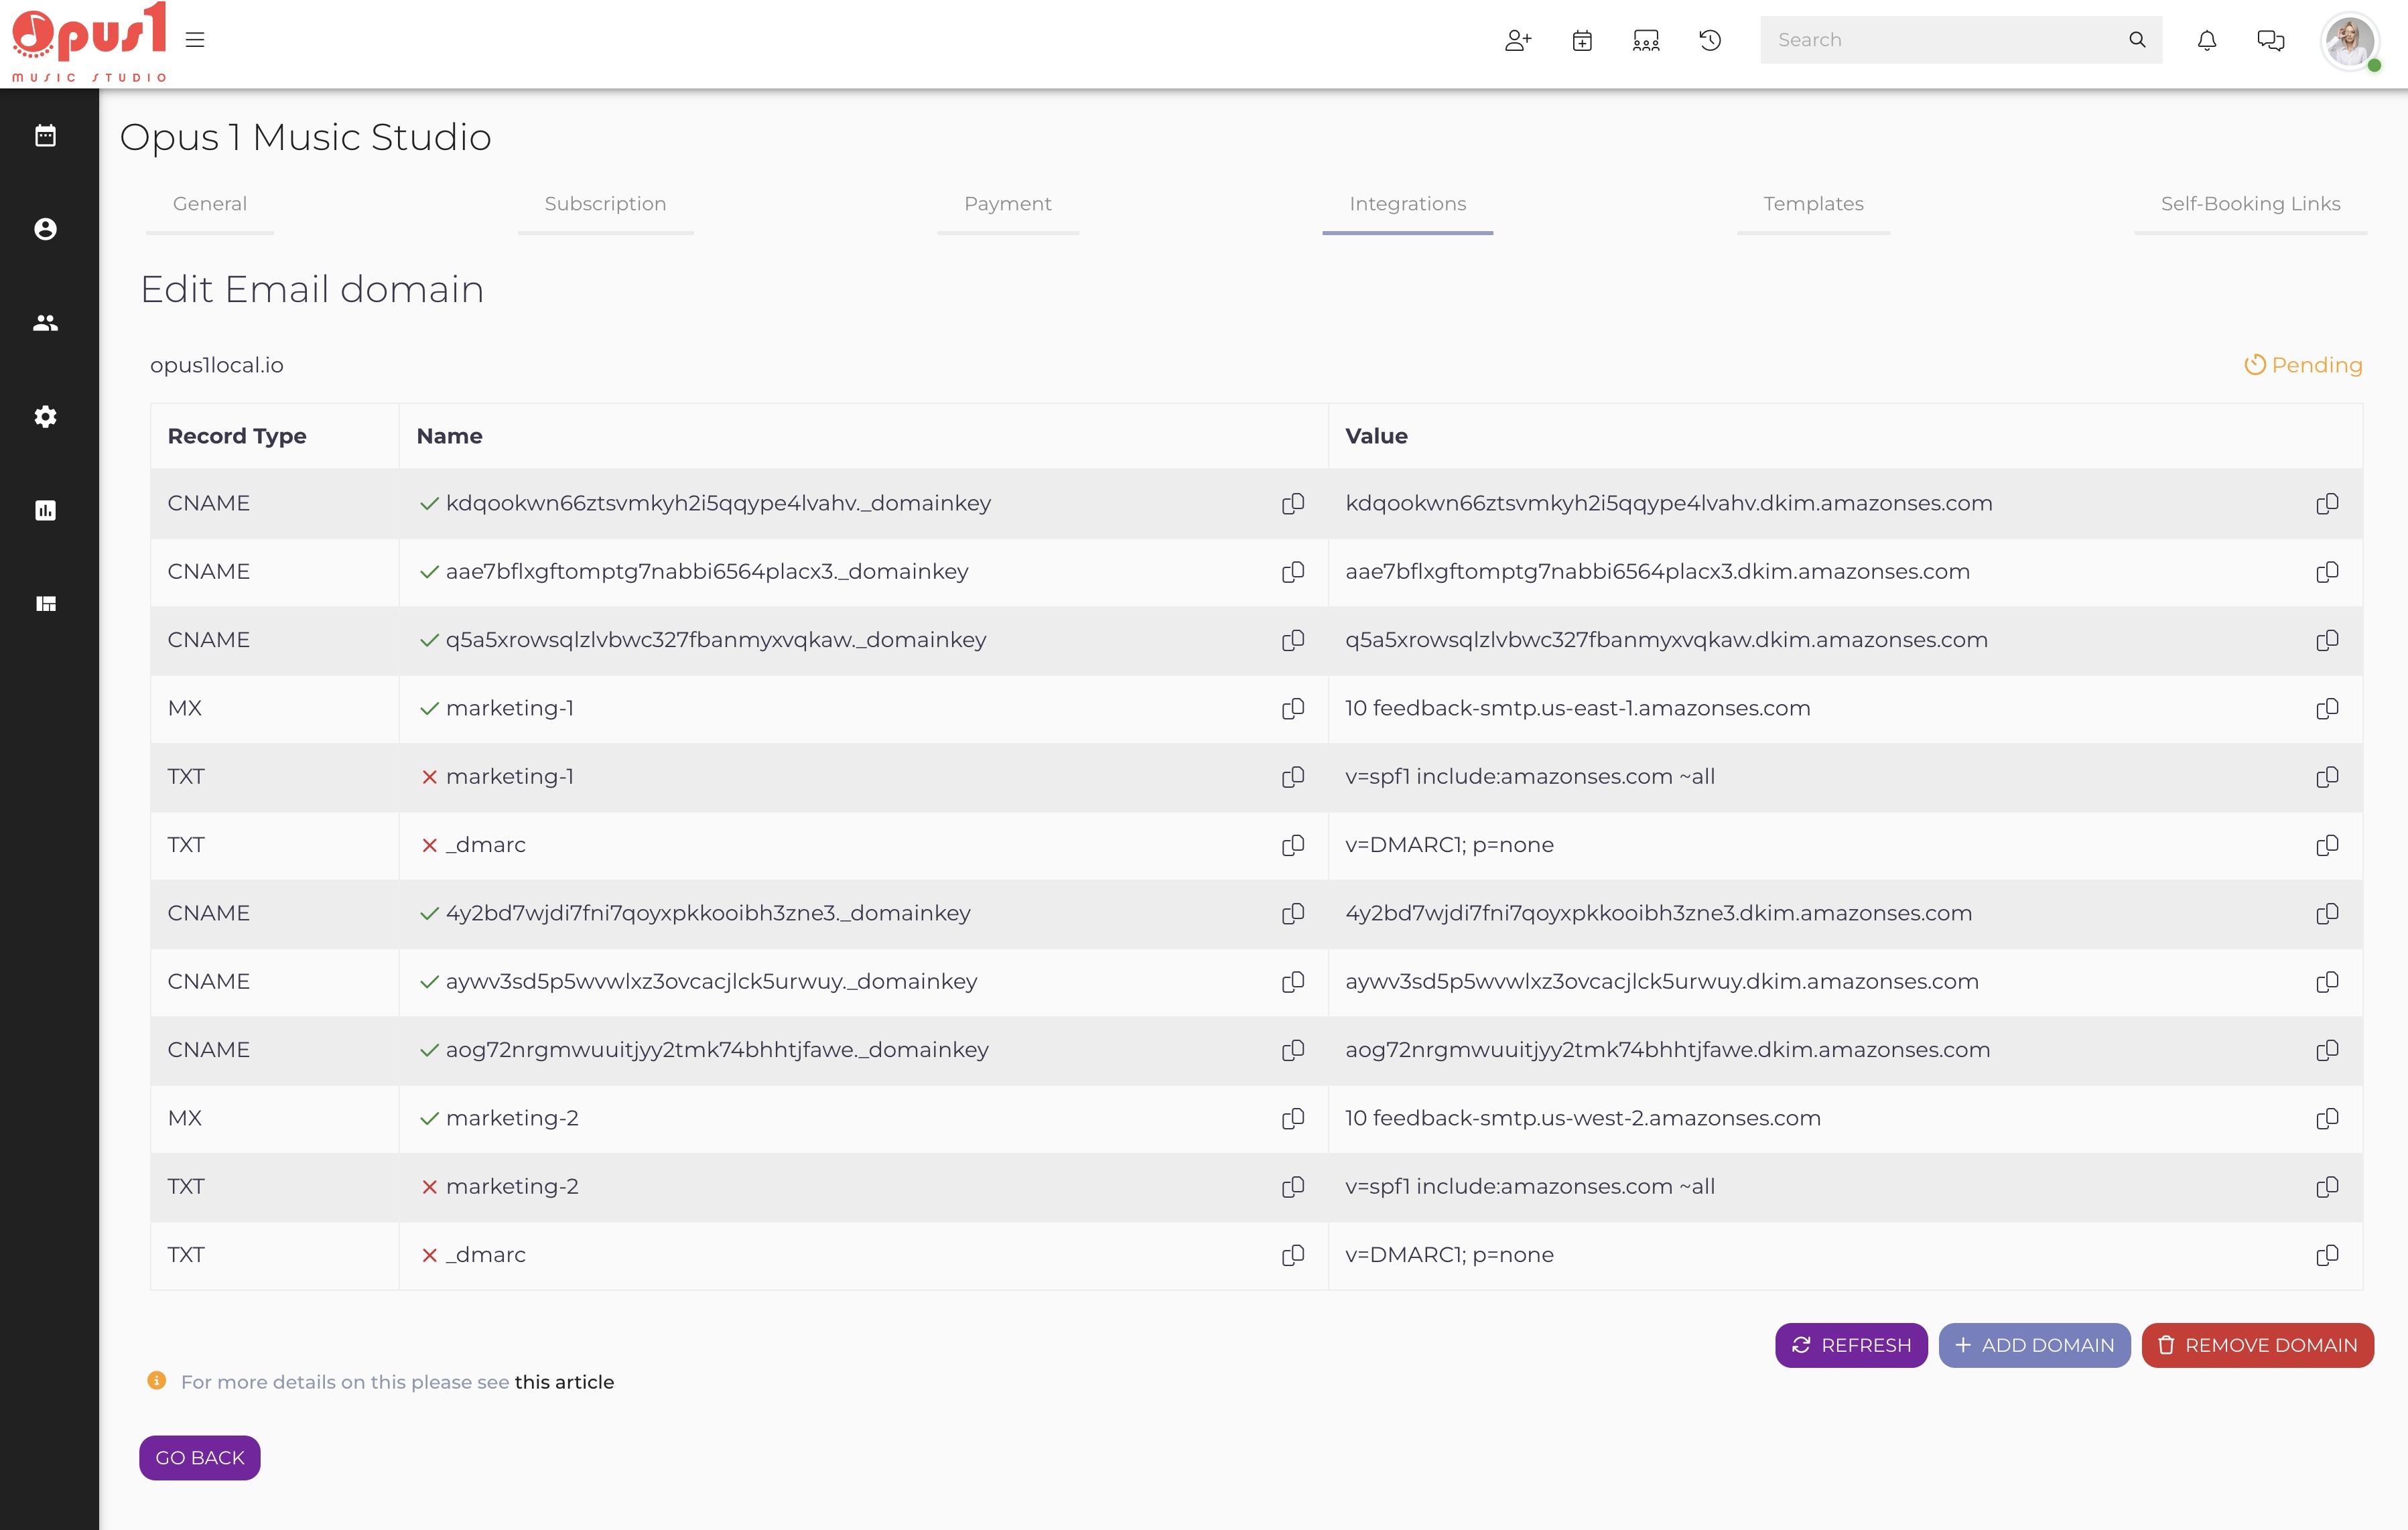Open the settings gear in sidebar
This screenshot has height=1530, width=2408.
(x=46, y=417)
